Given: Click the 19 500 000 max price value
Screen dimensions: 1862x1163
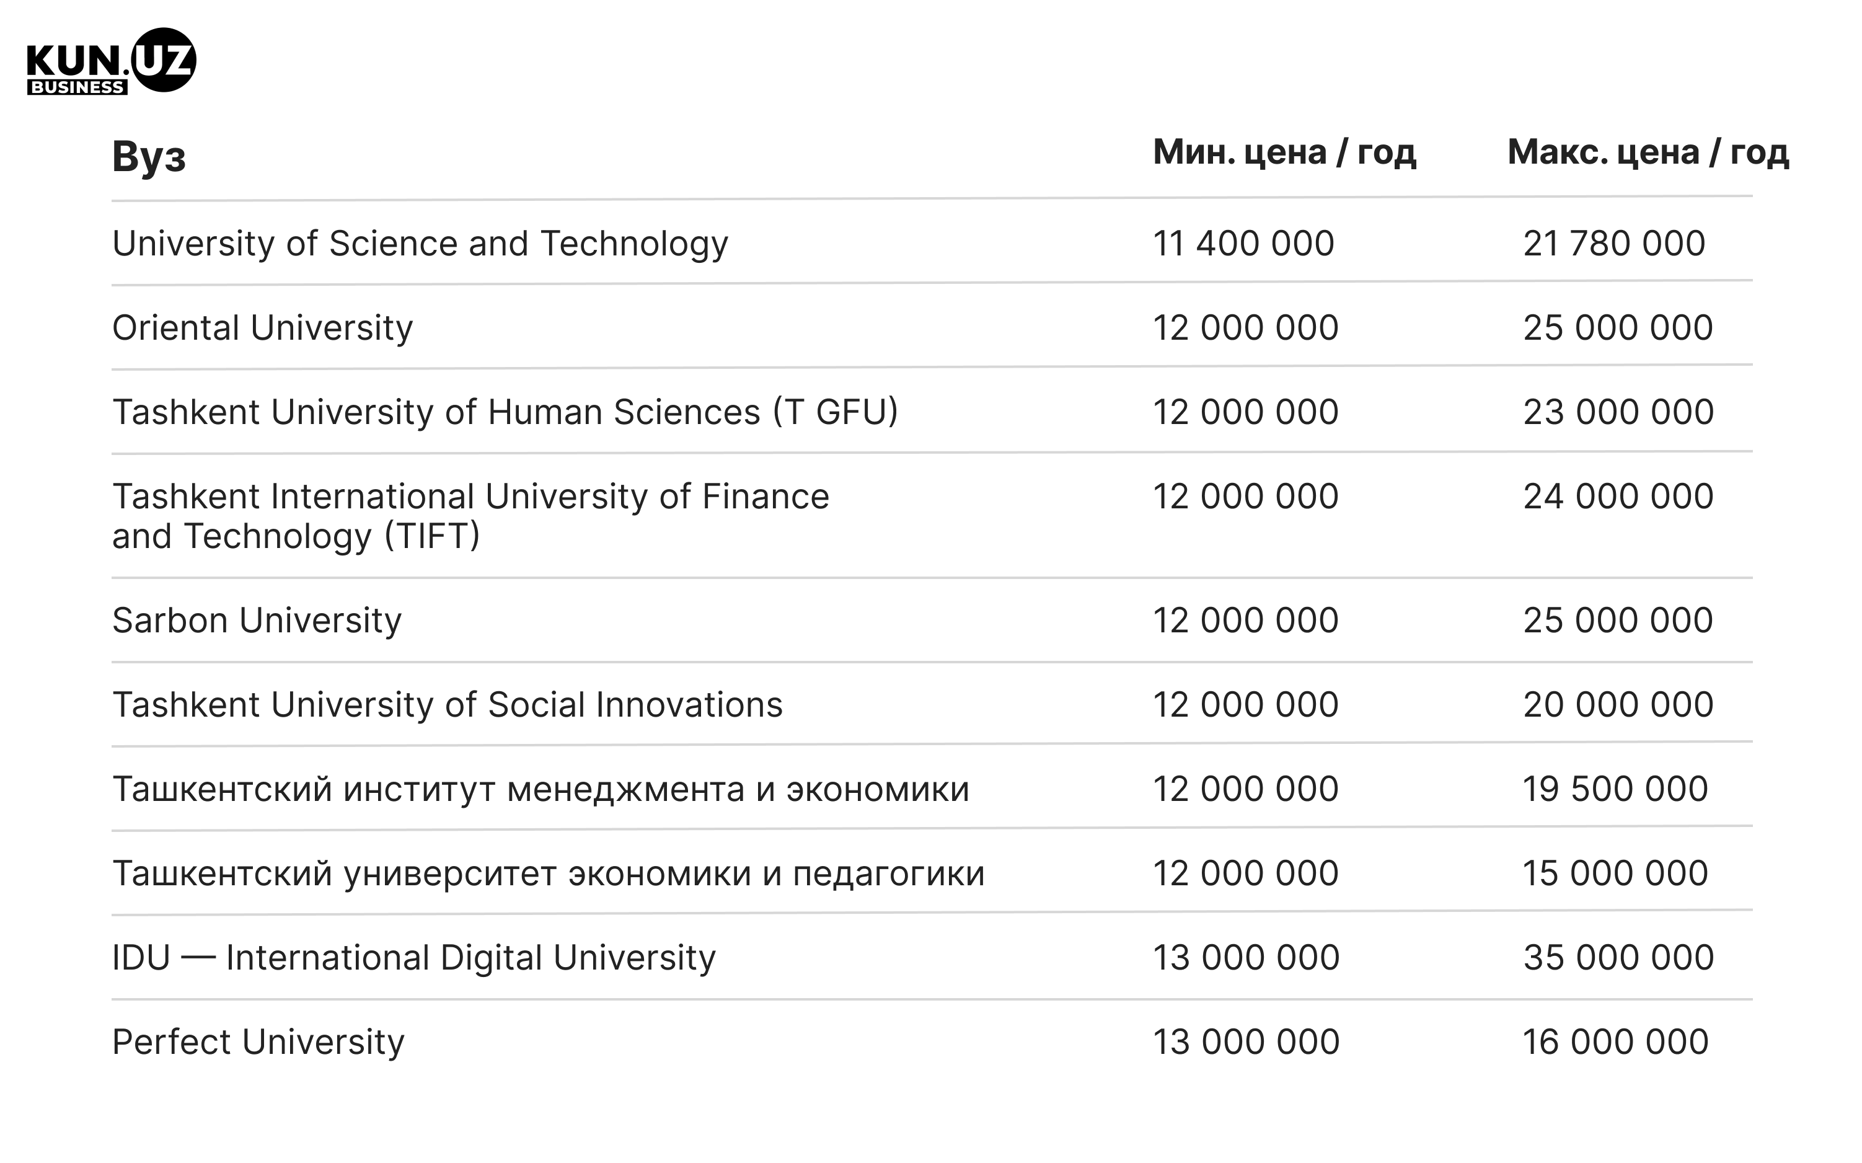Looking at the screenshot, I should point(1615,789).
